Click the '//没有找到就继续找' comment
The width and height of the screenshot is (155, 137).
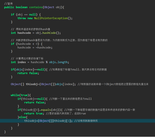(86, 121)
